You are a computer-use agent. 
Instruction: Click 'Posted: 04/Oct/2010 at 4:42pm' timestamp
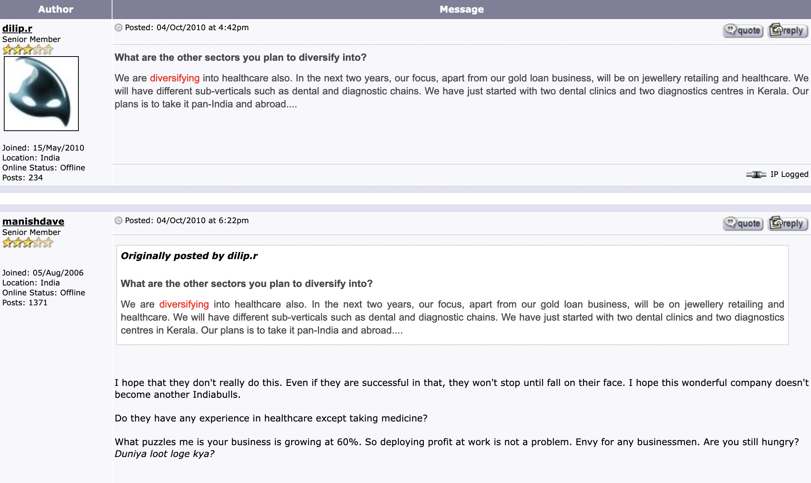click(187, 28)
